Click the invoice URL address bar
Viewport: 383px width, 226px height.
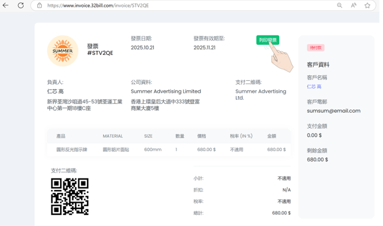pyautogui.click(x=151, y=6)
